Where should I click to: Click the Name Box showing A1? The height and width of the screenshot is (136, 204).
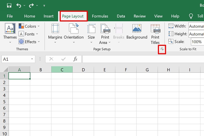(x=18, y=59)
